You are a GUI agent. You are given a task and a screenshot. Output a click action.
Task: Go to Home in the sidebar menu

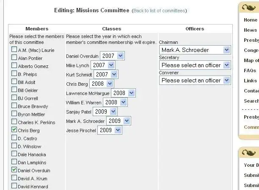coord(251,20)
